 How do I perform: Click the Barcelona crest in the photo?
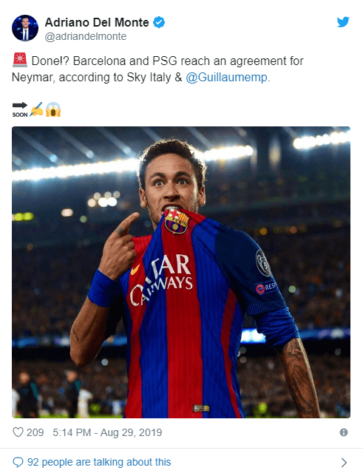[177, 222]
